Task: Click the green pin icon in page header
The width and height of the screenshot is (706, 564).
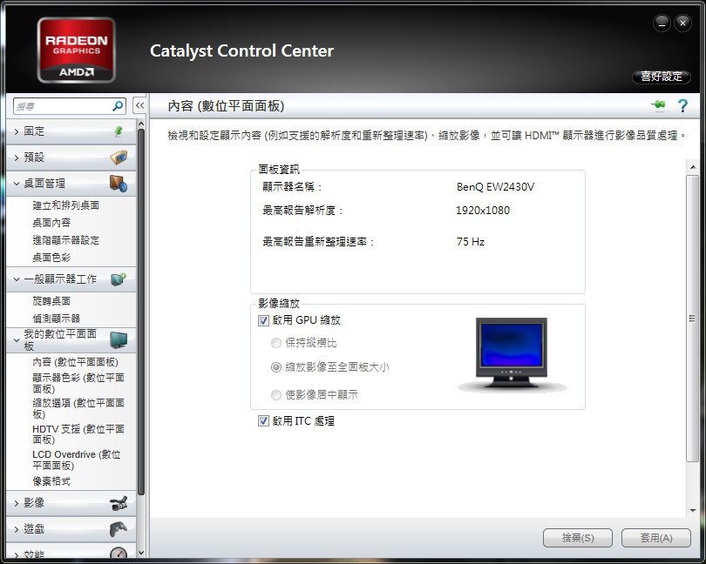Action: pyautogui.click(x=658, y=105)
